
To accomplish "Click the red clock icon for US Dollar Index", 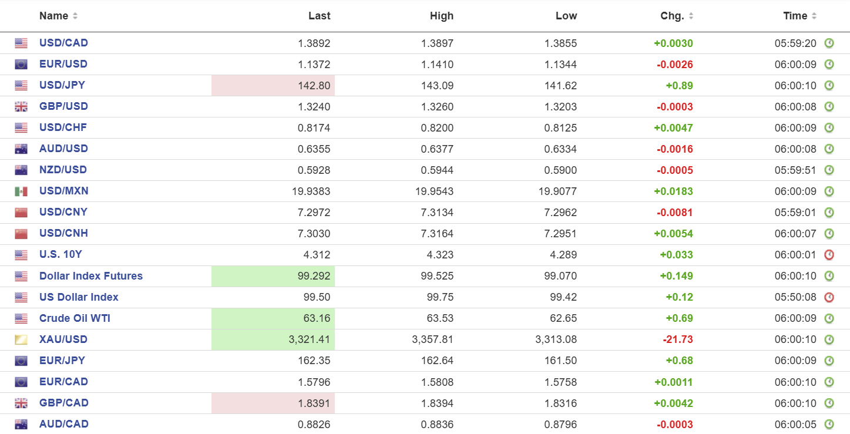I will tap(829, 297).
